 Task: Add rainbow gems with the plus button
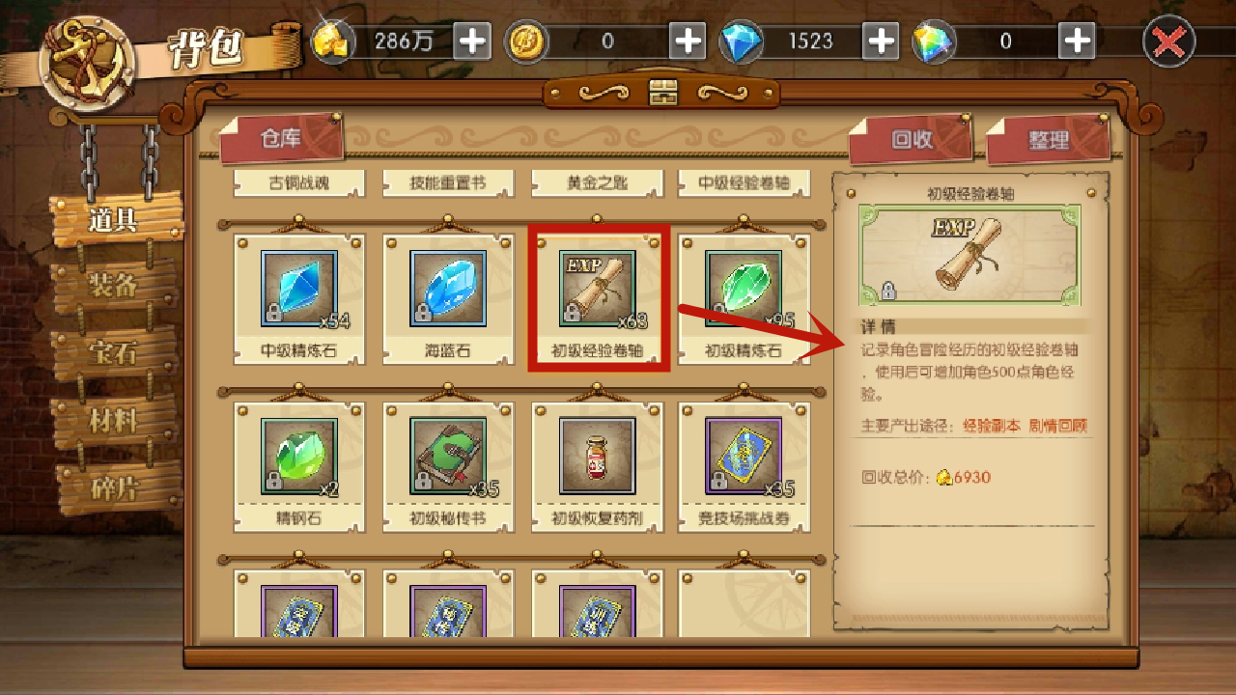coord(1077,42)
